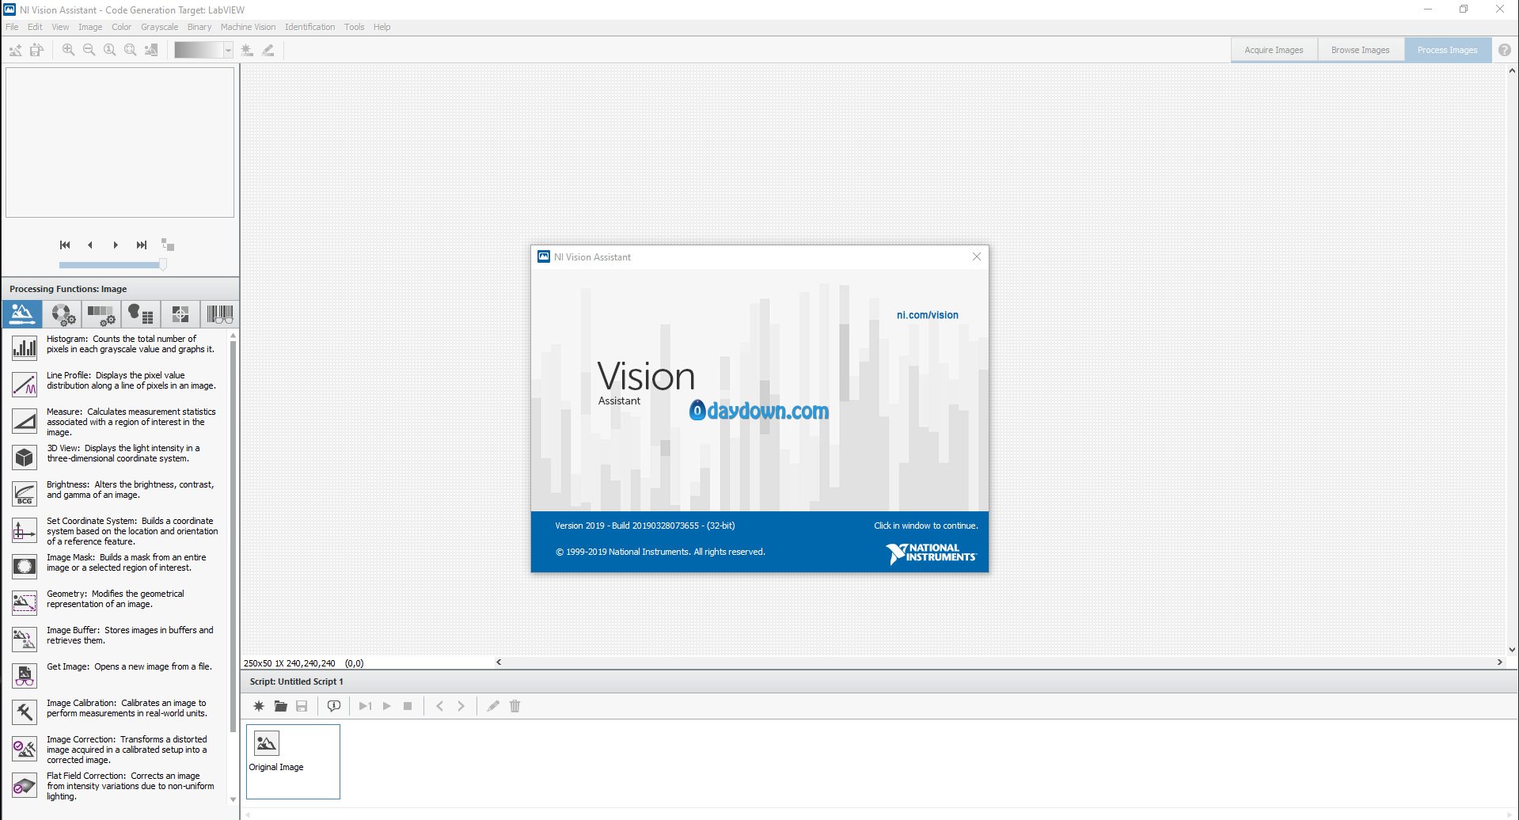Click the Image Buffer function icon

point(25,639)
